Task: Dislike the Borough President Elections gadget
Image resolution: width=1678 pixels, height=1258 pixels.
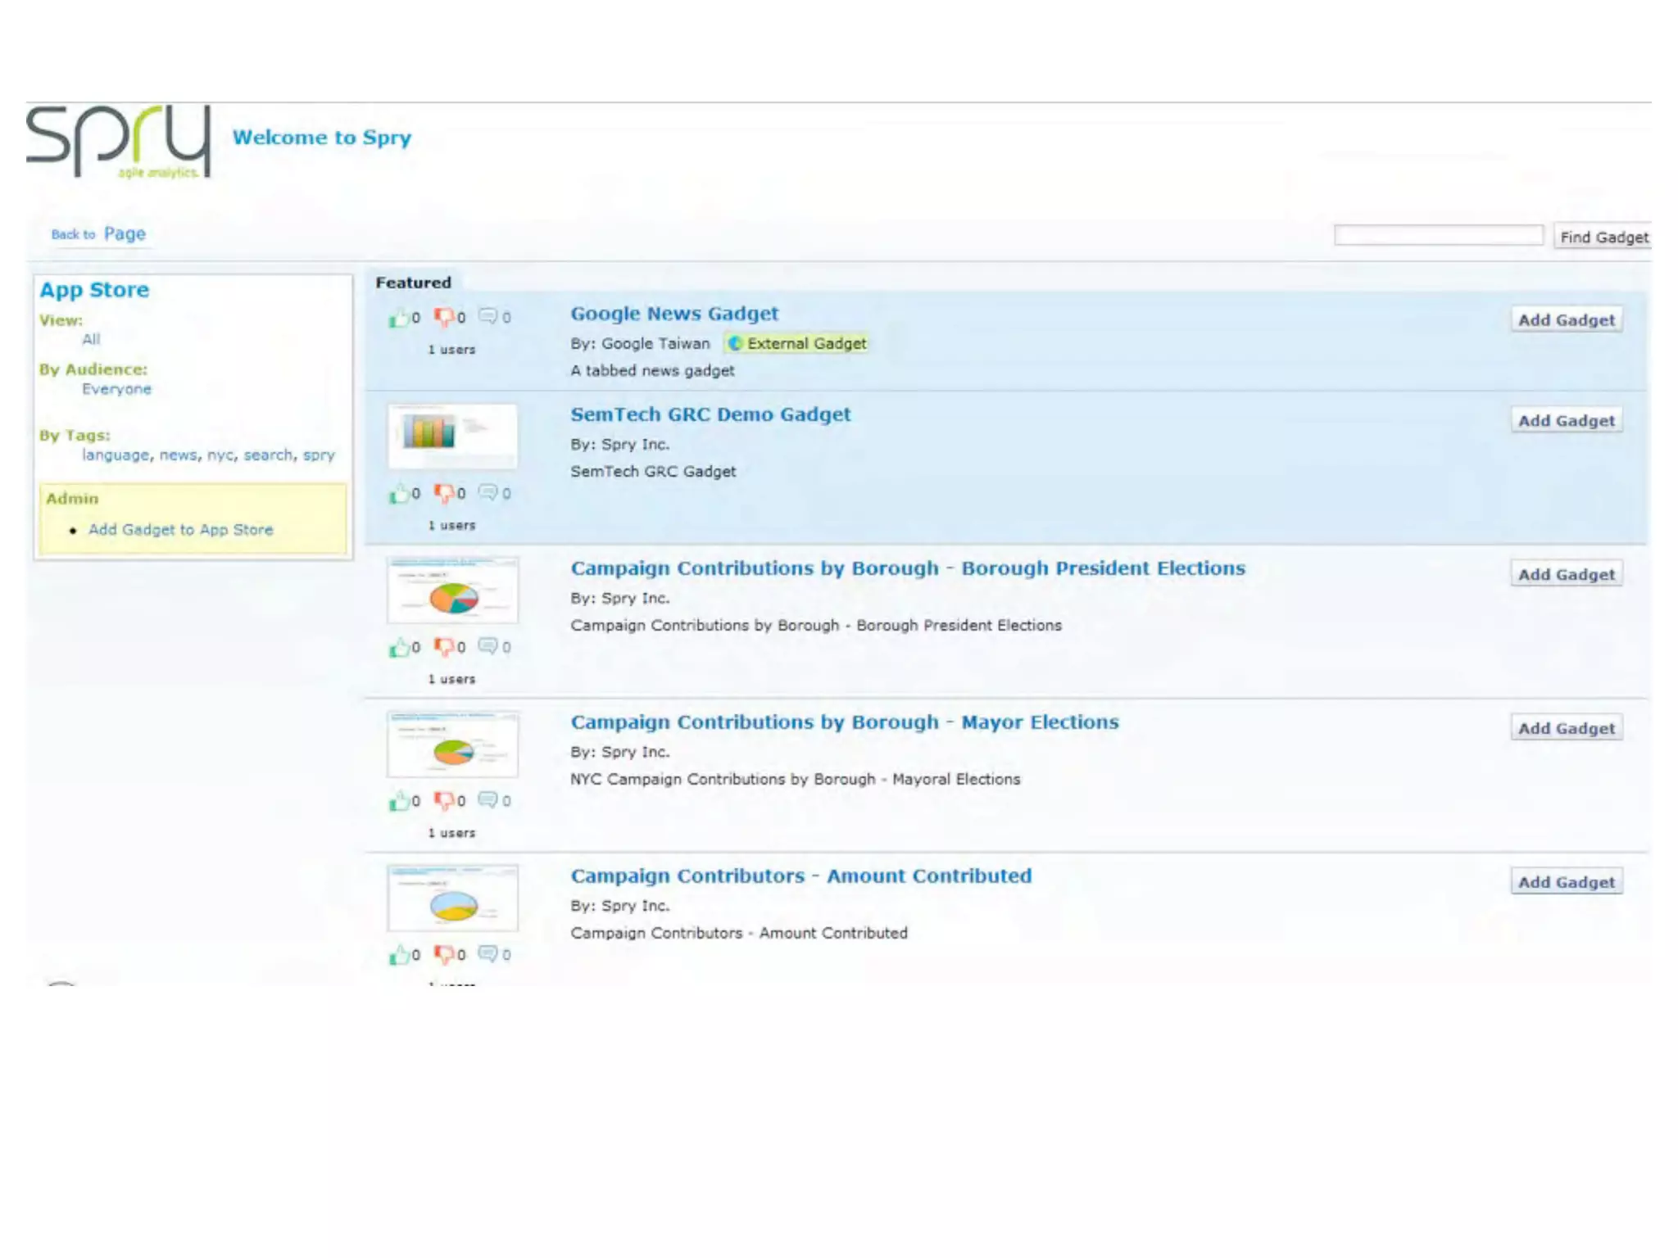Action: pyautogui.click(x=444, y=648)
